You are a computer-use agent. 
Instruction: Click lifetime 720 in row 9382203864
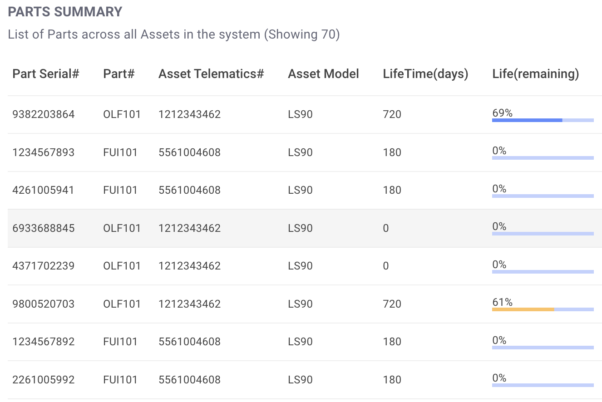click(392, 114)
